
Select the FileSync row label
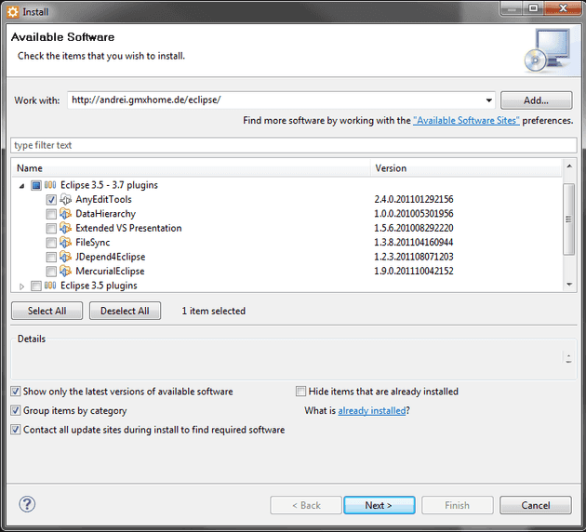[93, 243]
